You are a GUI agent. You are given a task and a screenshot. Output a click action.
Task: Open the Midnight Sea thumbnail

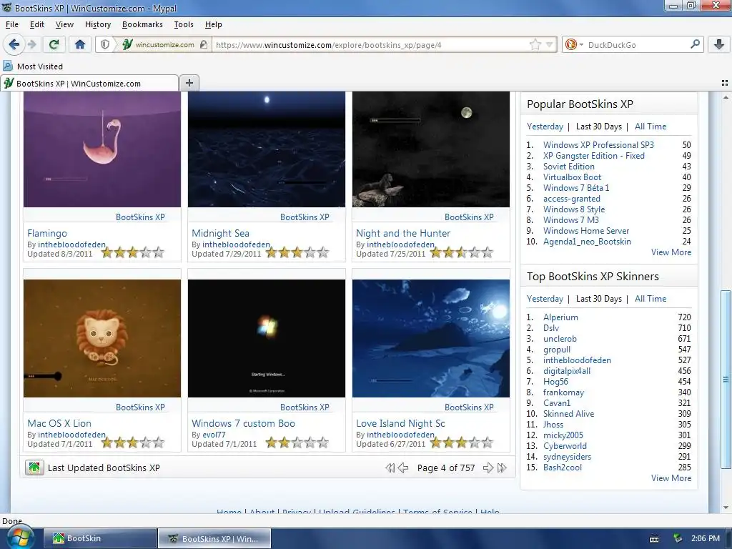(267, 149)
